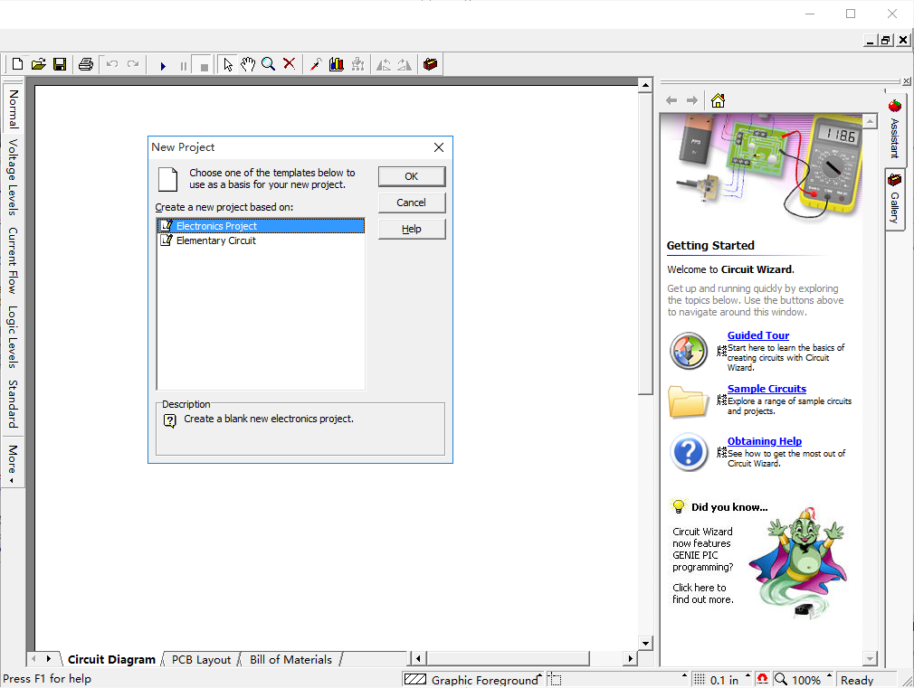The image size is (914, 688).
Task: Select the Elementary Circuit template
Action: [x=215, y=241]
